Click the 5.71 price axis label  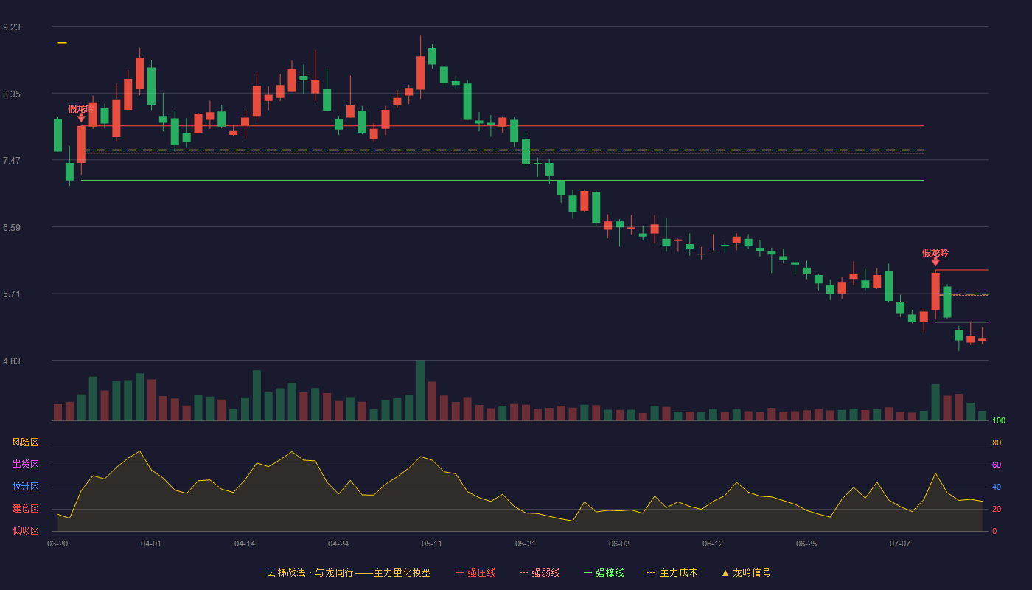(12, 294)
